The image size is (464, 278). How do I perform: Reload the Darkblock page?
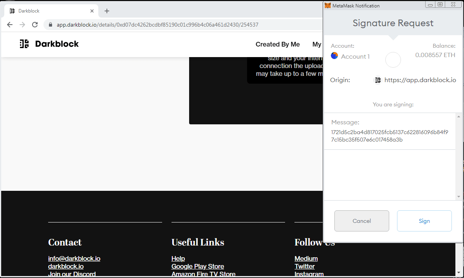[x=35, y=25]
